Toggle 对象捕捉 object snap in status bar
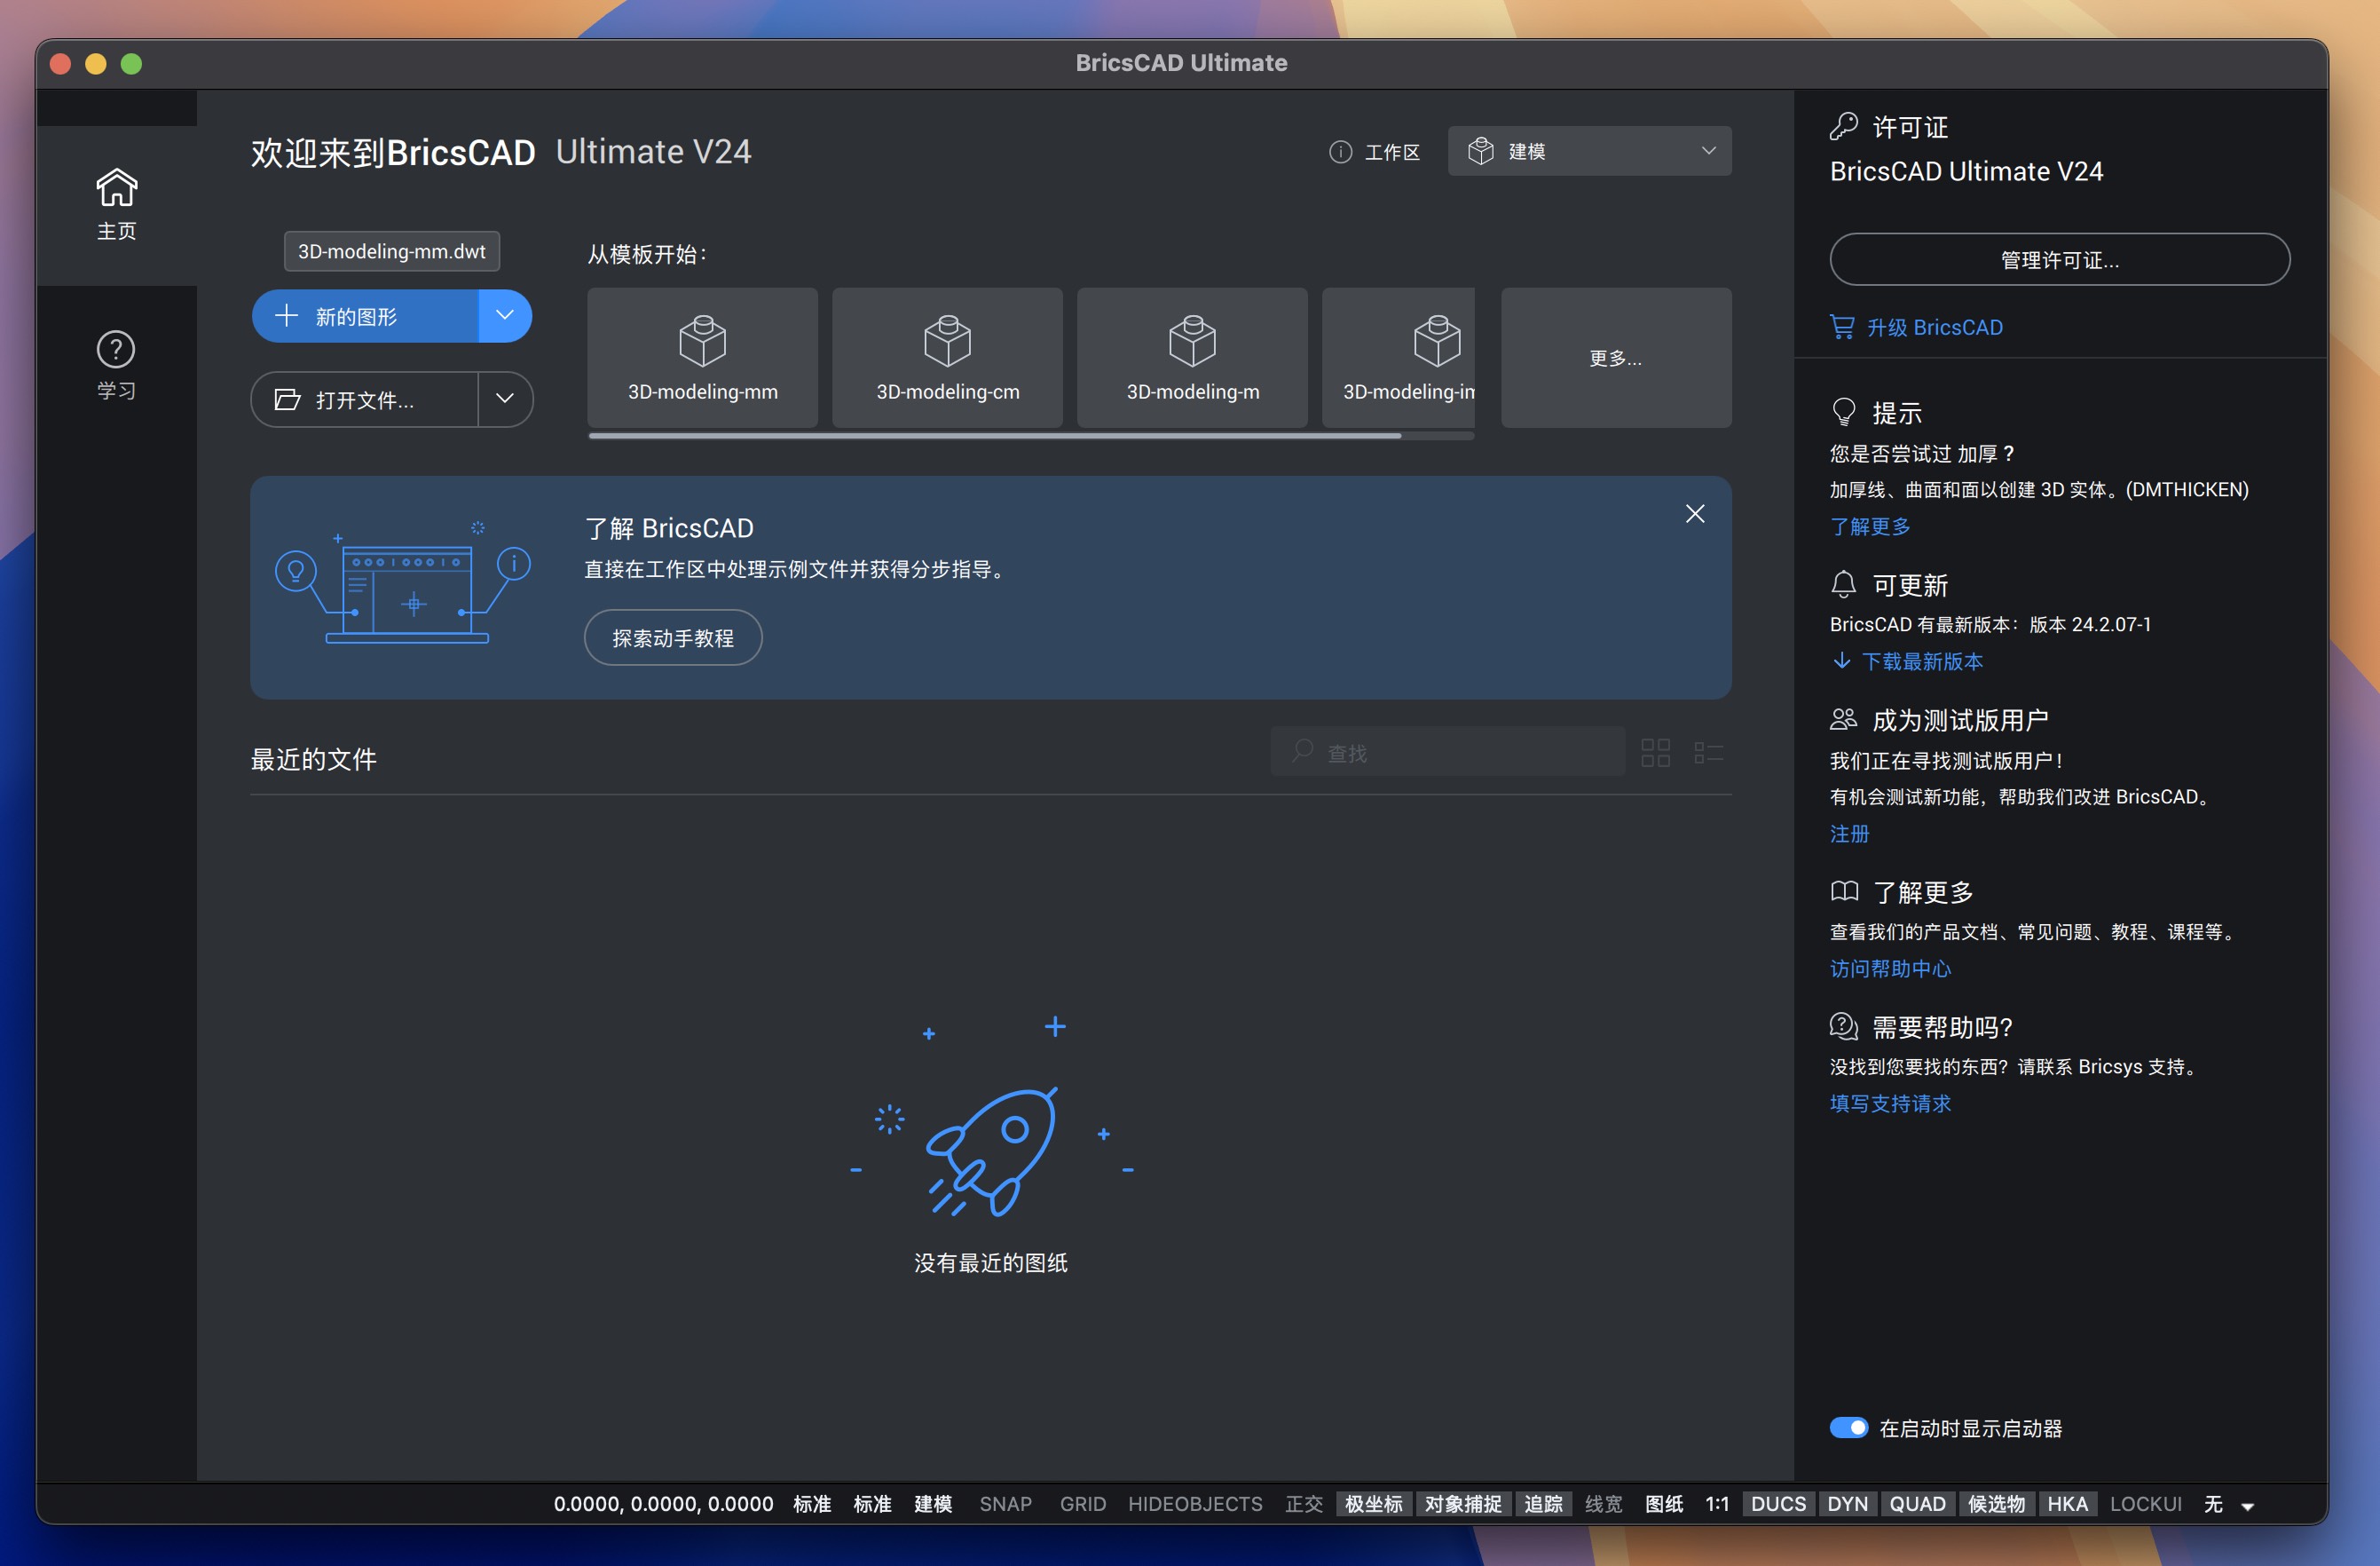The height and width of the screenshot is (1566, 2380). point(1462,1503)
